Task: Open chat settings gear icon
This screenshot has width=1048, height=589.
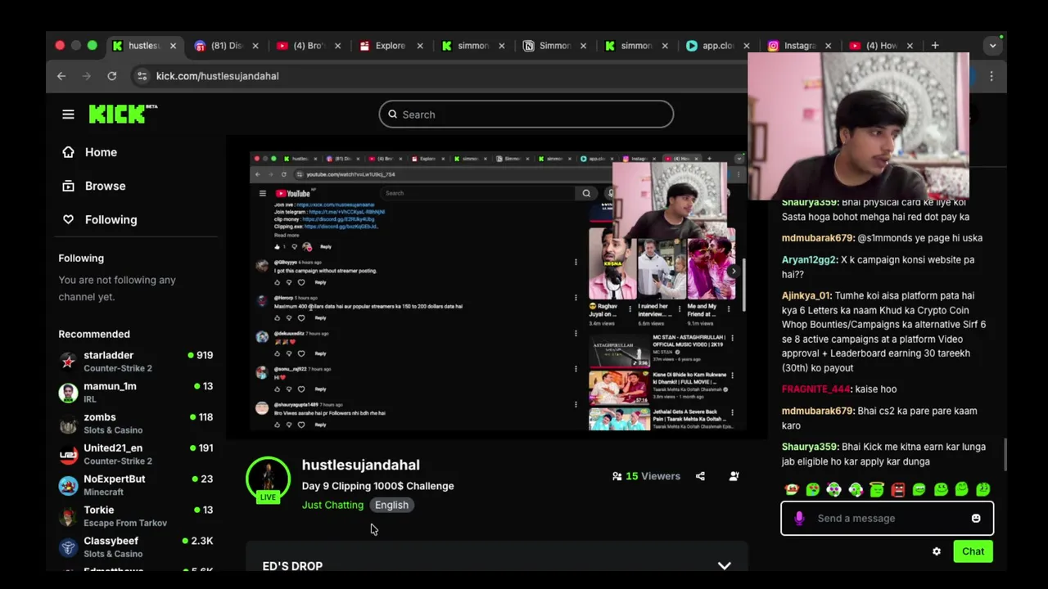Action: coord(937,551)
